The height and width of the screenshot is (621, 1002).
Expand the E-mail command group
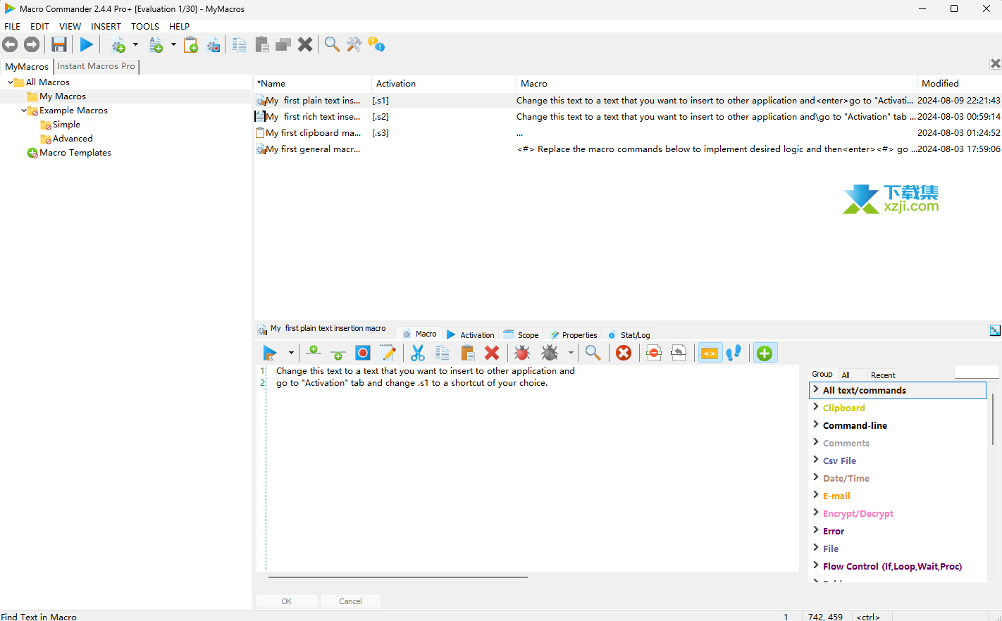click(816, 495)
